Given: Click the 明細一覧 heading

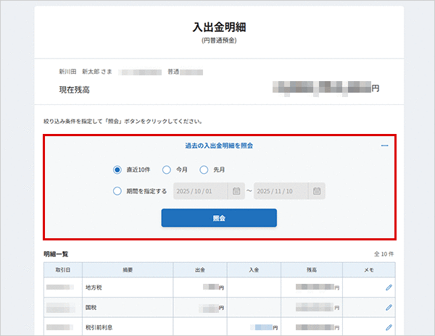Looking at the screenshot, I should click(56, 254).
